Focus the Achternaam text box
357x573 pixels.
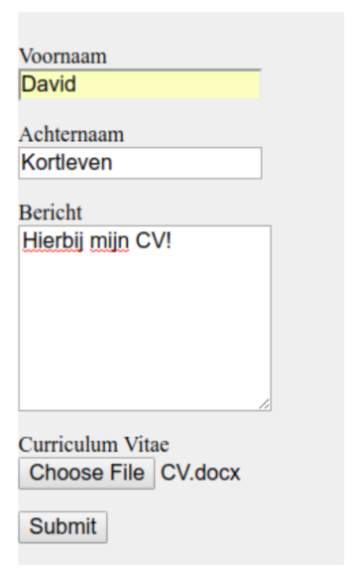point(140,163)
